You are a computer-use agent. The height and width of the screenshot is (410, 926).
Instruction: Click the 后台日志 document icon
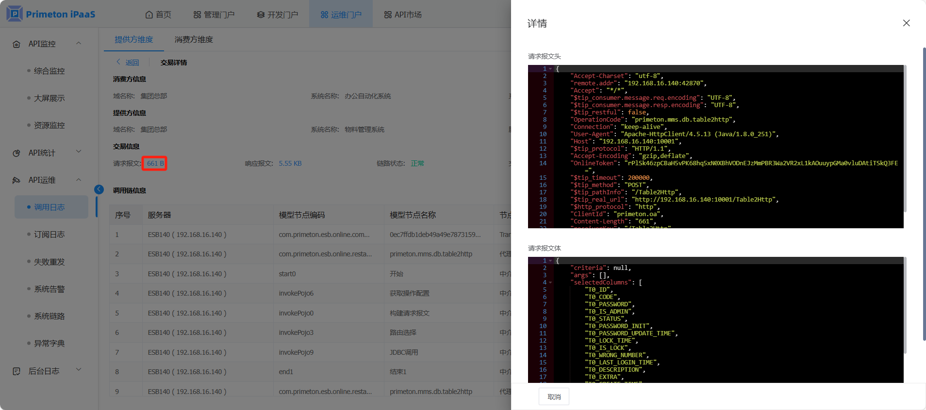point(17,371)
